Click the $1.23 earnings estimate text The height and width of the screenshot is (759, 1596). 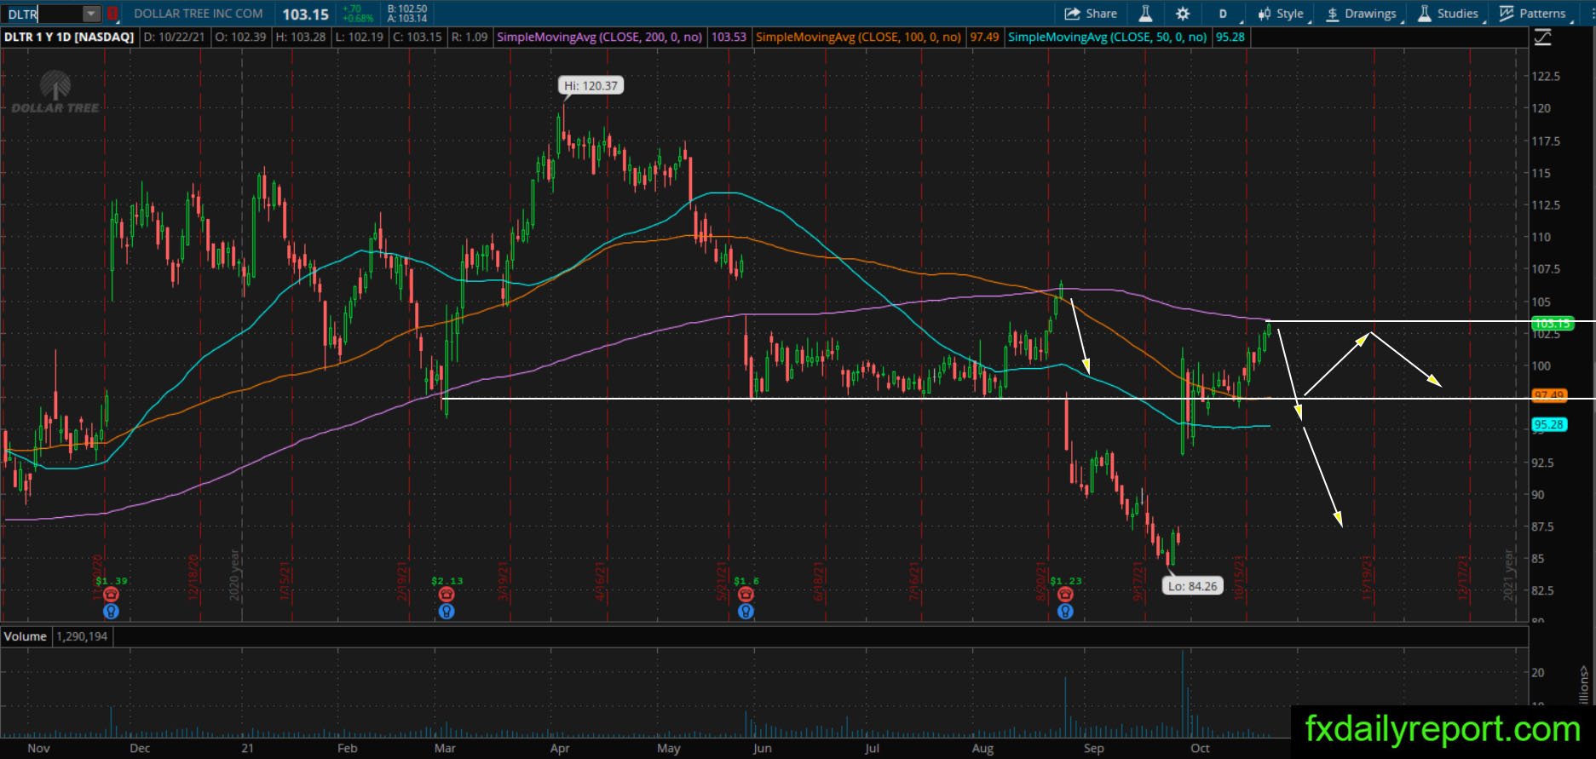coord(1066,581)
